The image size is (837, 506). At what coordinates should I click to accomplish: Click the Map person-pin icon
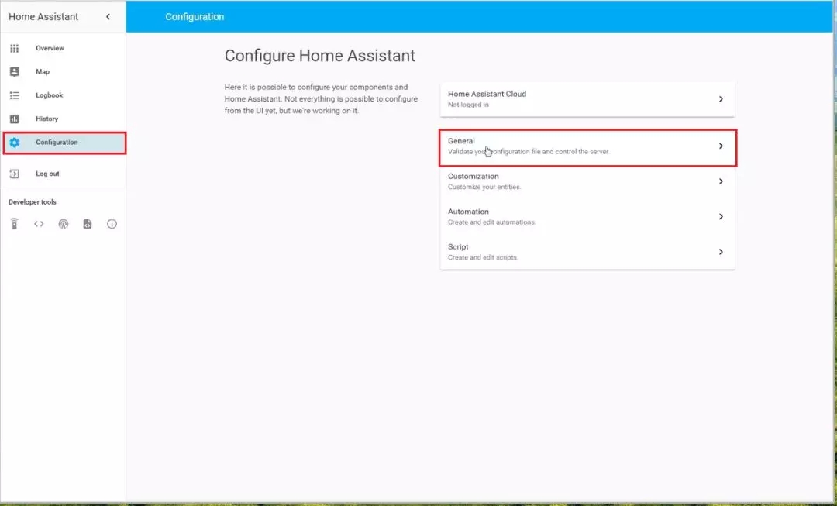[15, 72]
